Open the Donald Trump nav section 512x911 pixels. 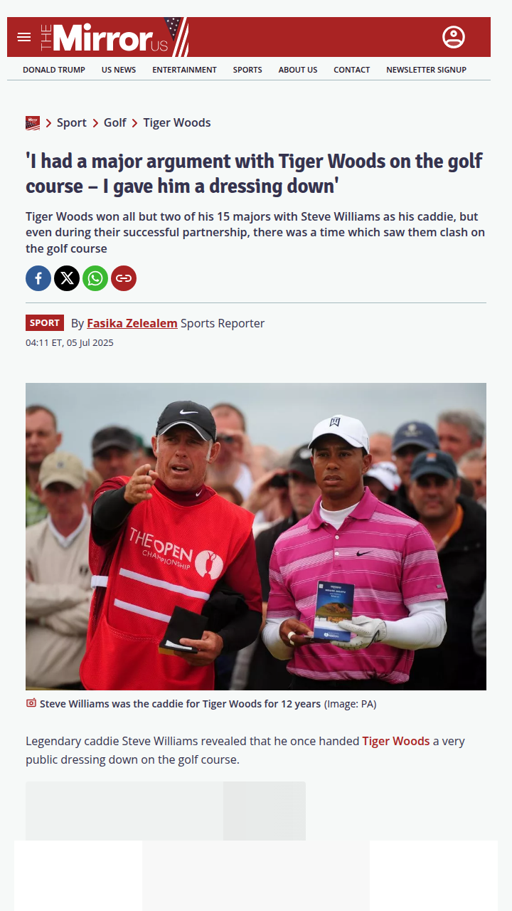tap(54, 70)
